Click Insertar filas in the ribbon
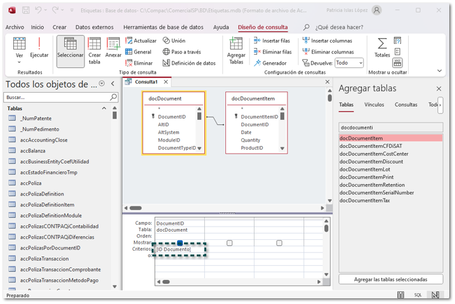Viewport: 455px width, 304px height. point(272,41)
